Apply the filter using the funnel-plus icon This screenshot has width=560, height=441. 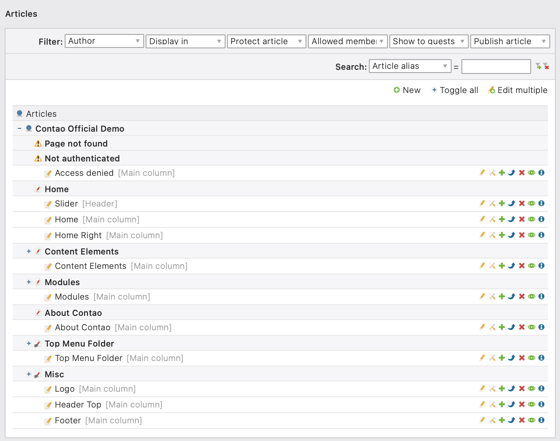click(x=538, y=67)
